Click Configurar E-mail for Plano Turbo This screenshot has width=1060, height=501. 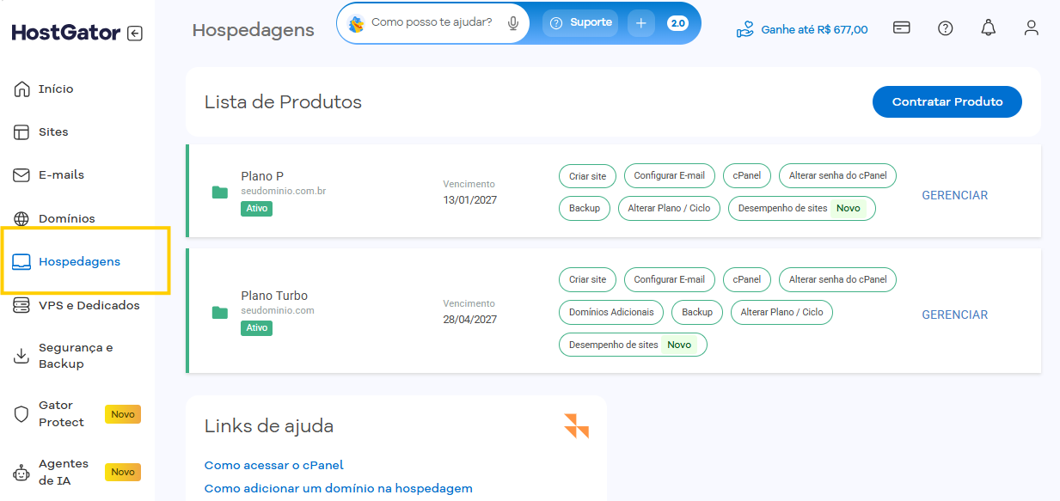(x=669, y=279)
